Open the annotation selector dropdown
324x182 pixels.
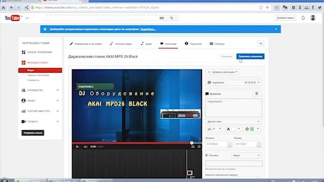(x=233, y=82)
